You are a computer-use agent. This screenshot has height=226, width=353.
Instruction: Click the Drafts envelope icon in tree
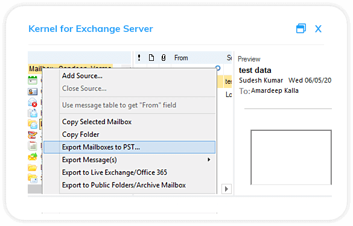click(33, 113)
